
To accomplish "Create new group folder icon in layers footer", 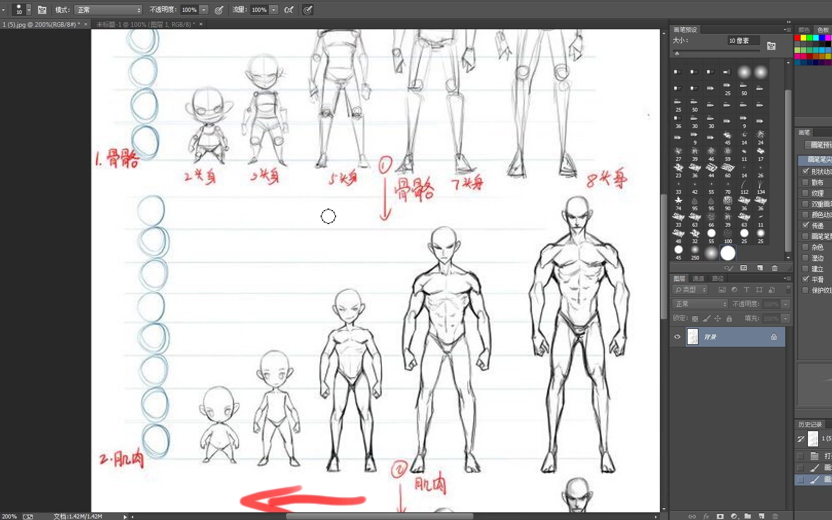I will (748, 516).
